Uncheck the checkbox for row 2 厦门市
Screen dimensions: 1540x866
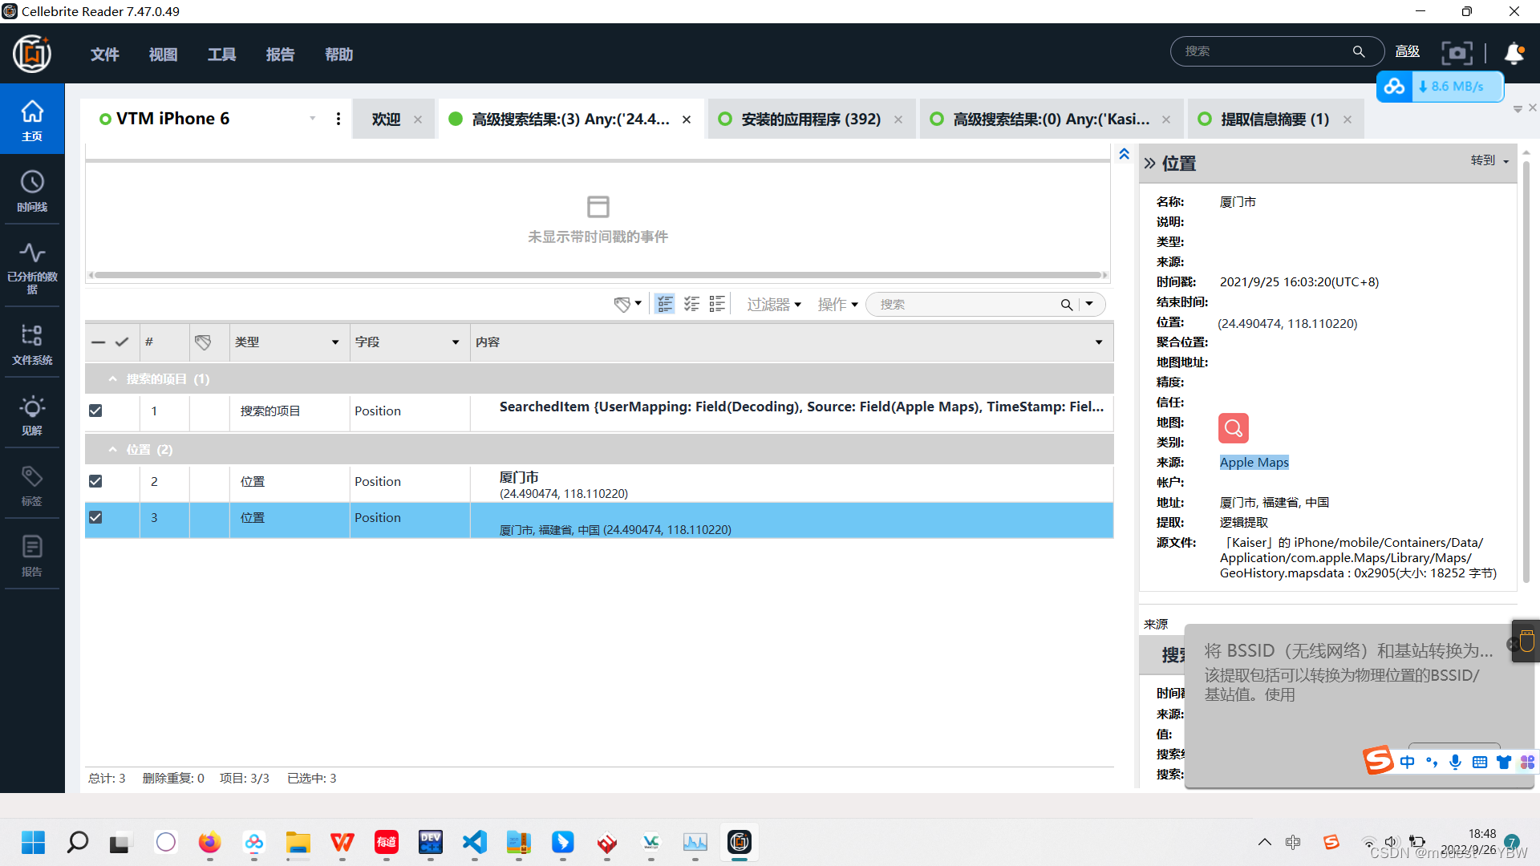click(x=95, y=481)
